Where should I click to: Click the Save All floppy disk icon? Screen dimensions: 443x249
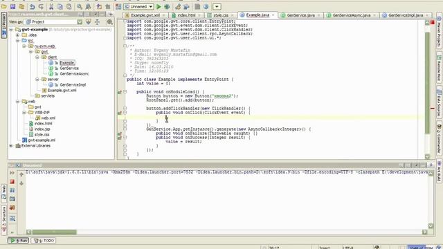coord(12,6)
